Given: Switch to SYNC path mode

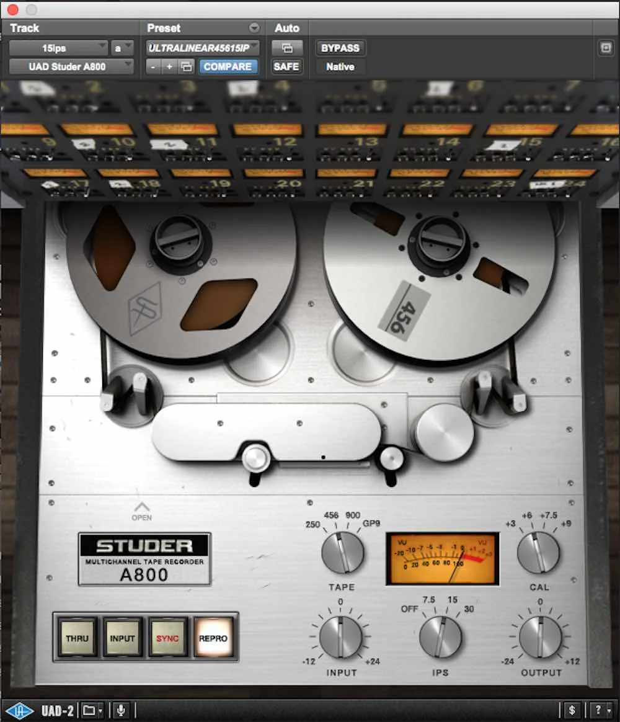Looking at the screenshot, I should point(167,638).
